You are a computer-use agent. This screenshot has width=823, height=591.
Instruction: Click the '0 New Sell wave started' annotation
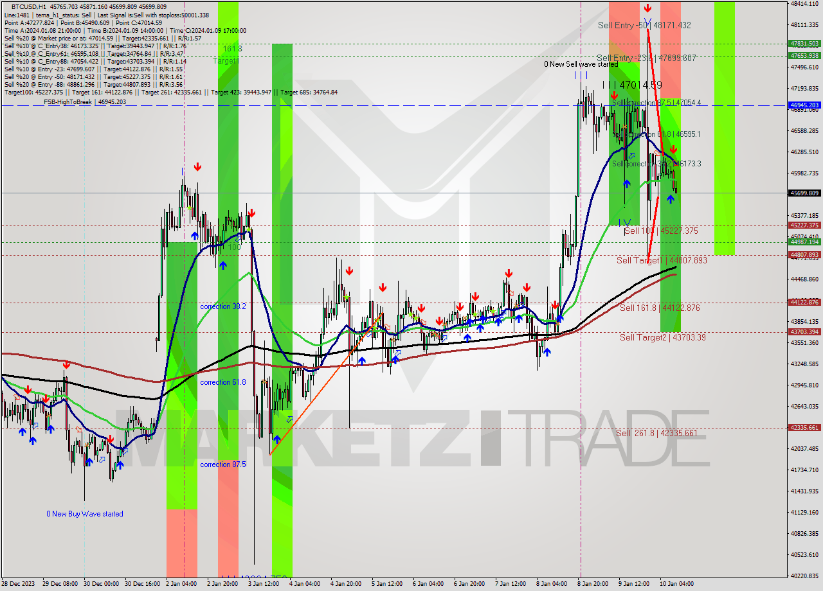click(581, 64)
